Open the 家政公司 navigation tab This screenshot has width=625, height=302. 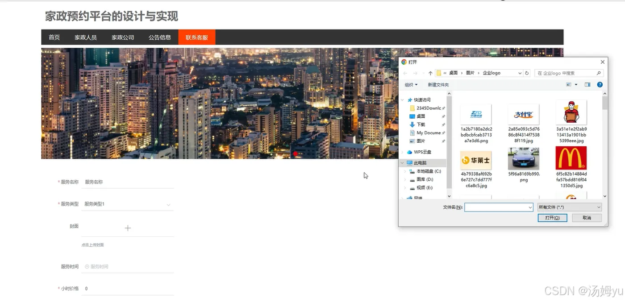pyautogui.click(x=123, y=37)
